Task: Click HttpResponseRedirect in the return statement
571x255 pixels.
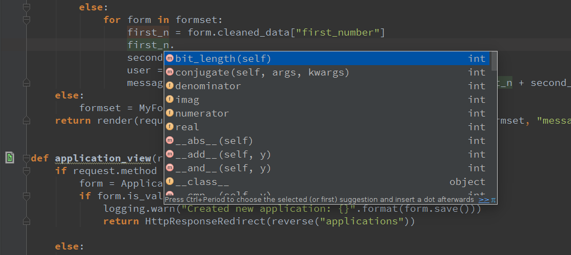Action: tap(205, 221)
